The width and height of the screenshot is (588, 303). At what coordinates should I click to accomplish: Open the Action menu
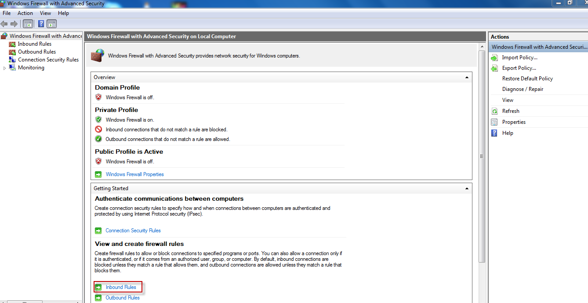(x=25, y=13)
